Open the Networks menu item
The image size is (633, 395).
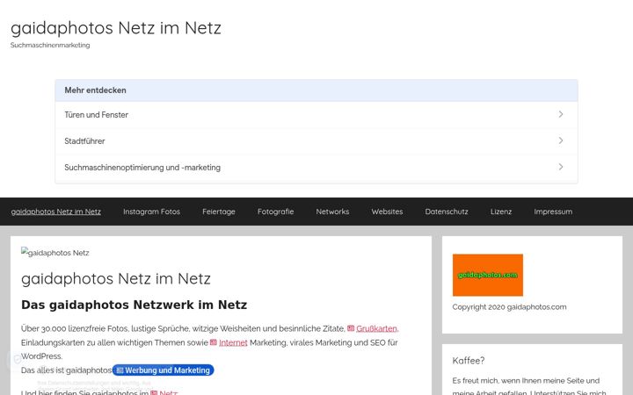(332, 212)
